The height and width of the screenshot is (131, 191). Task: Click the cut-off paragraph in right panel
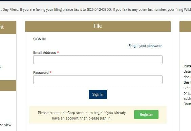(187, 85)
